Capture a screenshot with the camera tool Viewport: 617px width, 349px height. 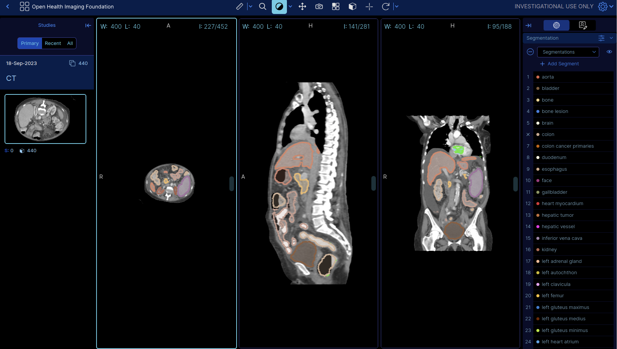pos(319,6)
